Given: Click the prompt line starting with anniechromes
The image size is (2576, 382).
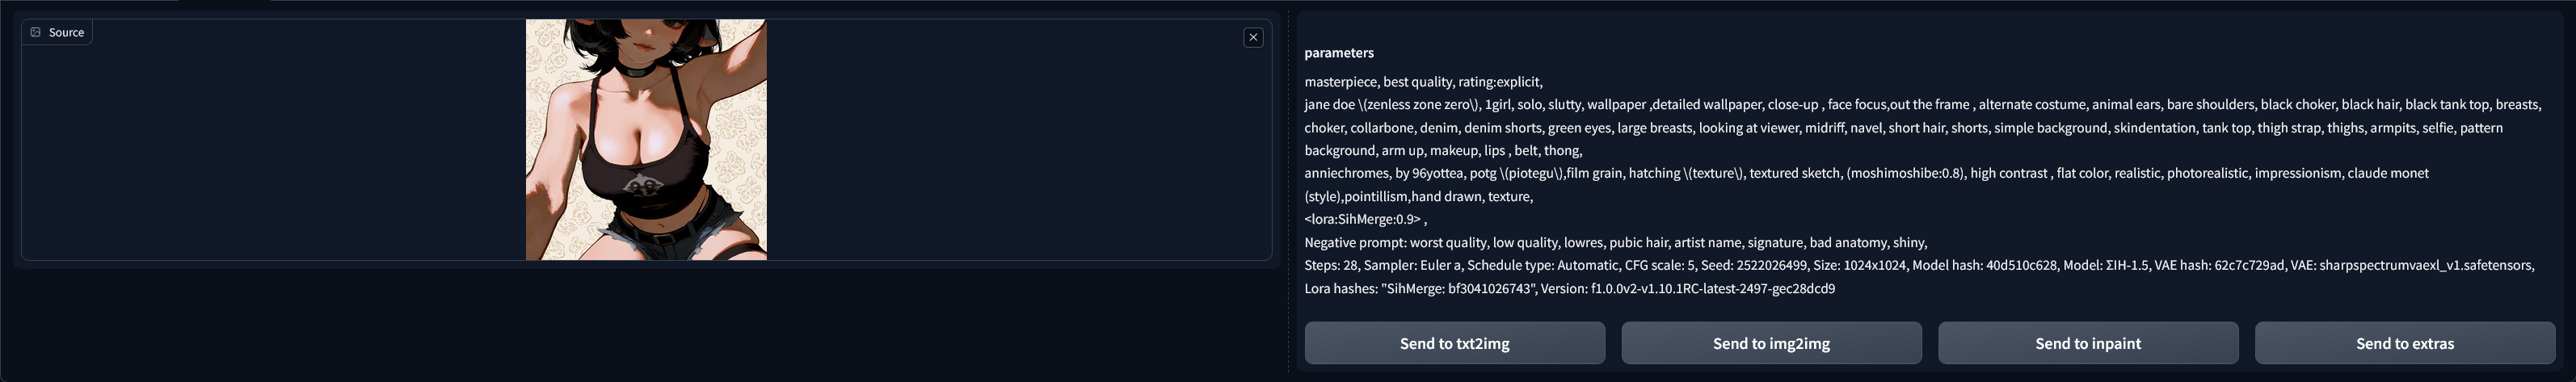Looking at the screenshot, I should 1866,173.
